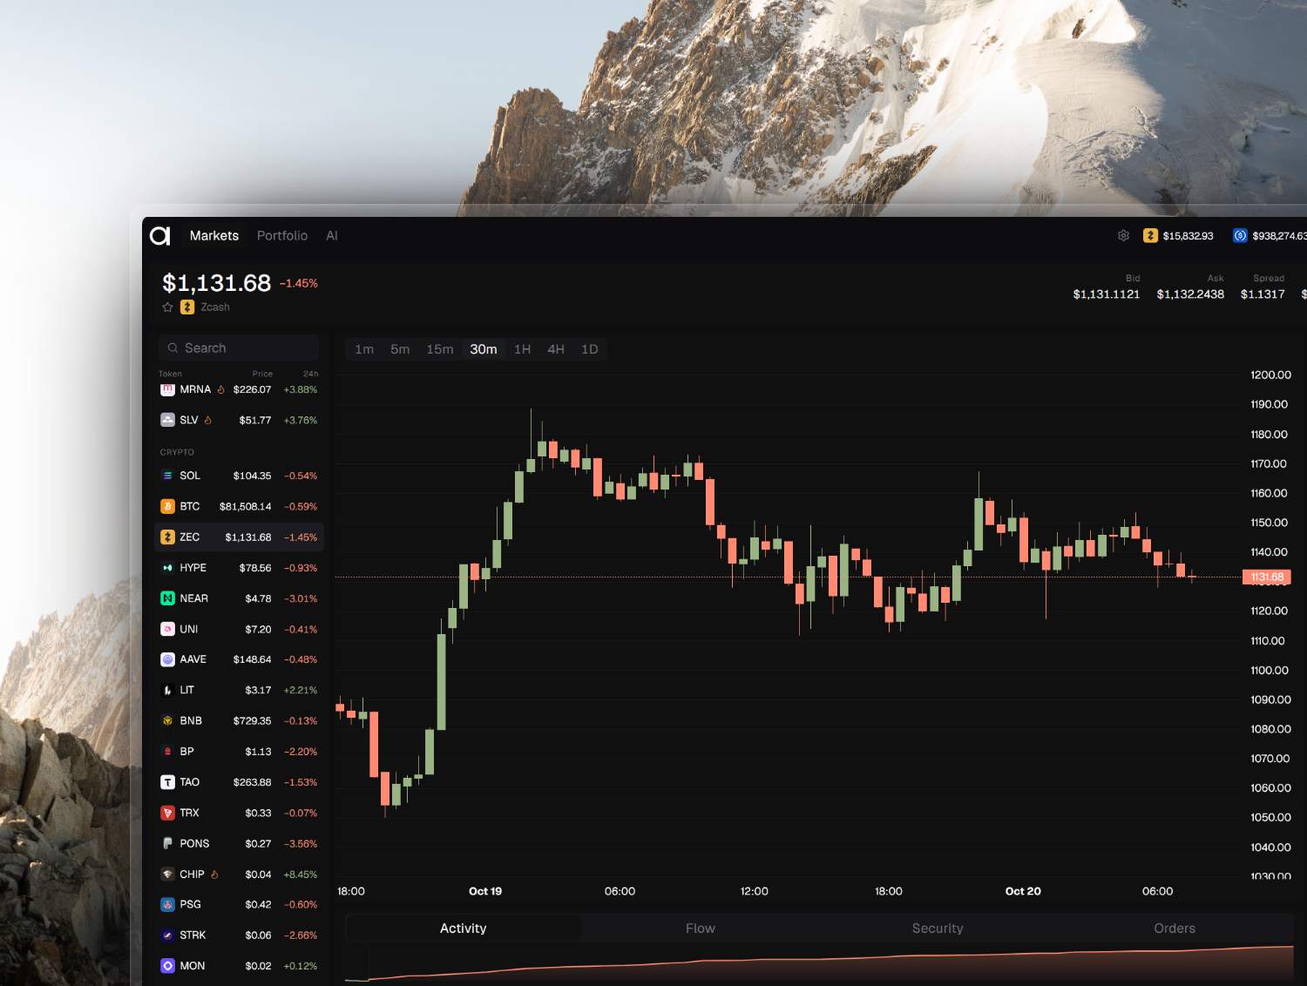This screenshot has height=986, width=1307.
Task: Open the AI tab
Action: 332,236
